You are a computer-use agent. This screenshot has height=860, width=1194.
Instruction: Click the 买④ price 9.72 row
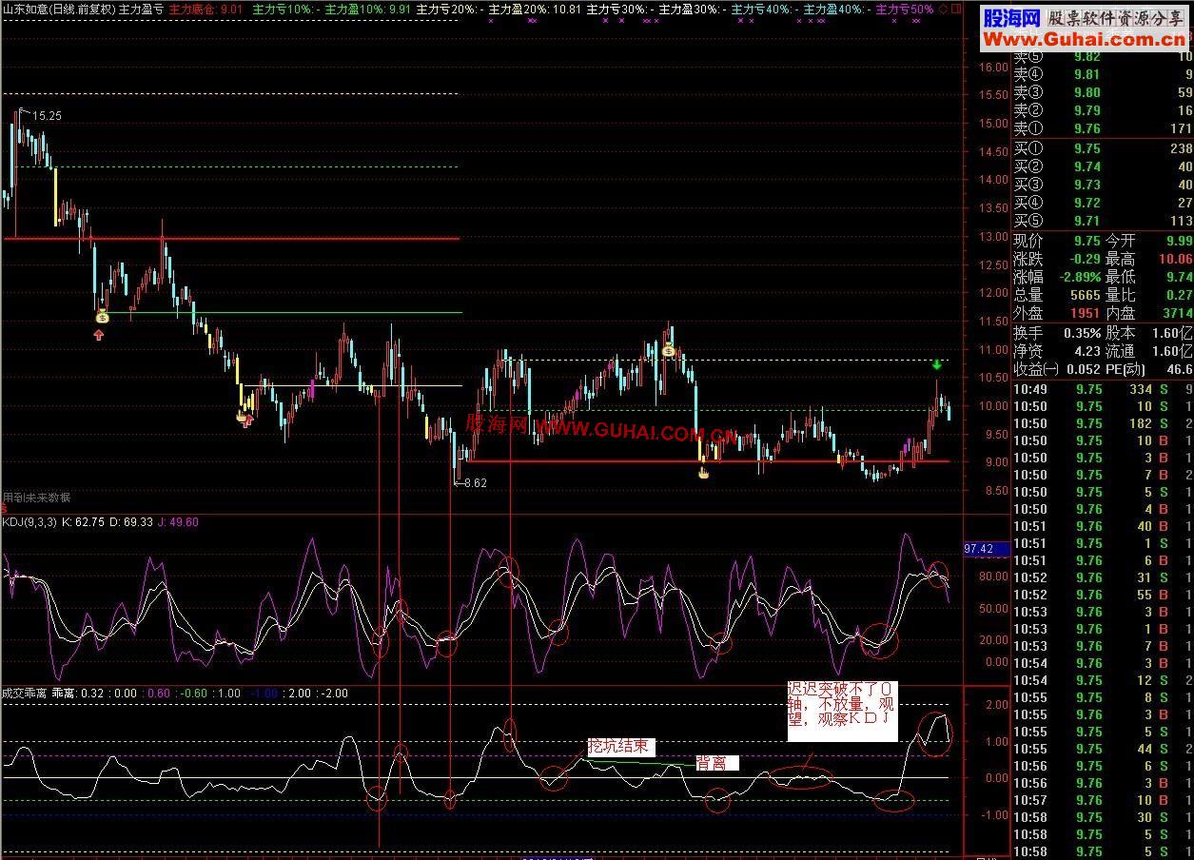coord(1102,203)
